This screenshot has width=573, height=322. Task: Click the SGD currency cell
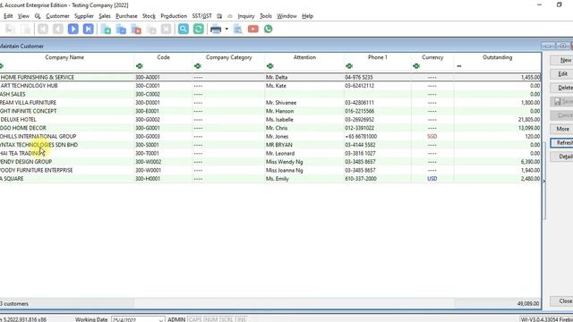[x=432, y=137]
